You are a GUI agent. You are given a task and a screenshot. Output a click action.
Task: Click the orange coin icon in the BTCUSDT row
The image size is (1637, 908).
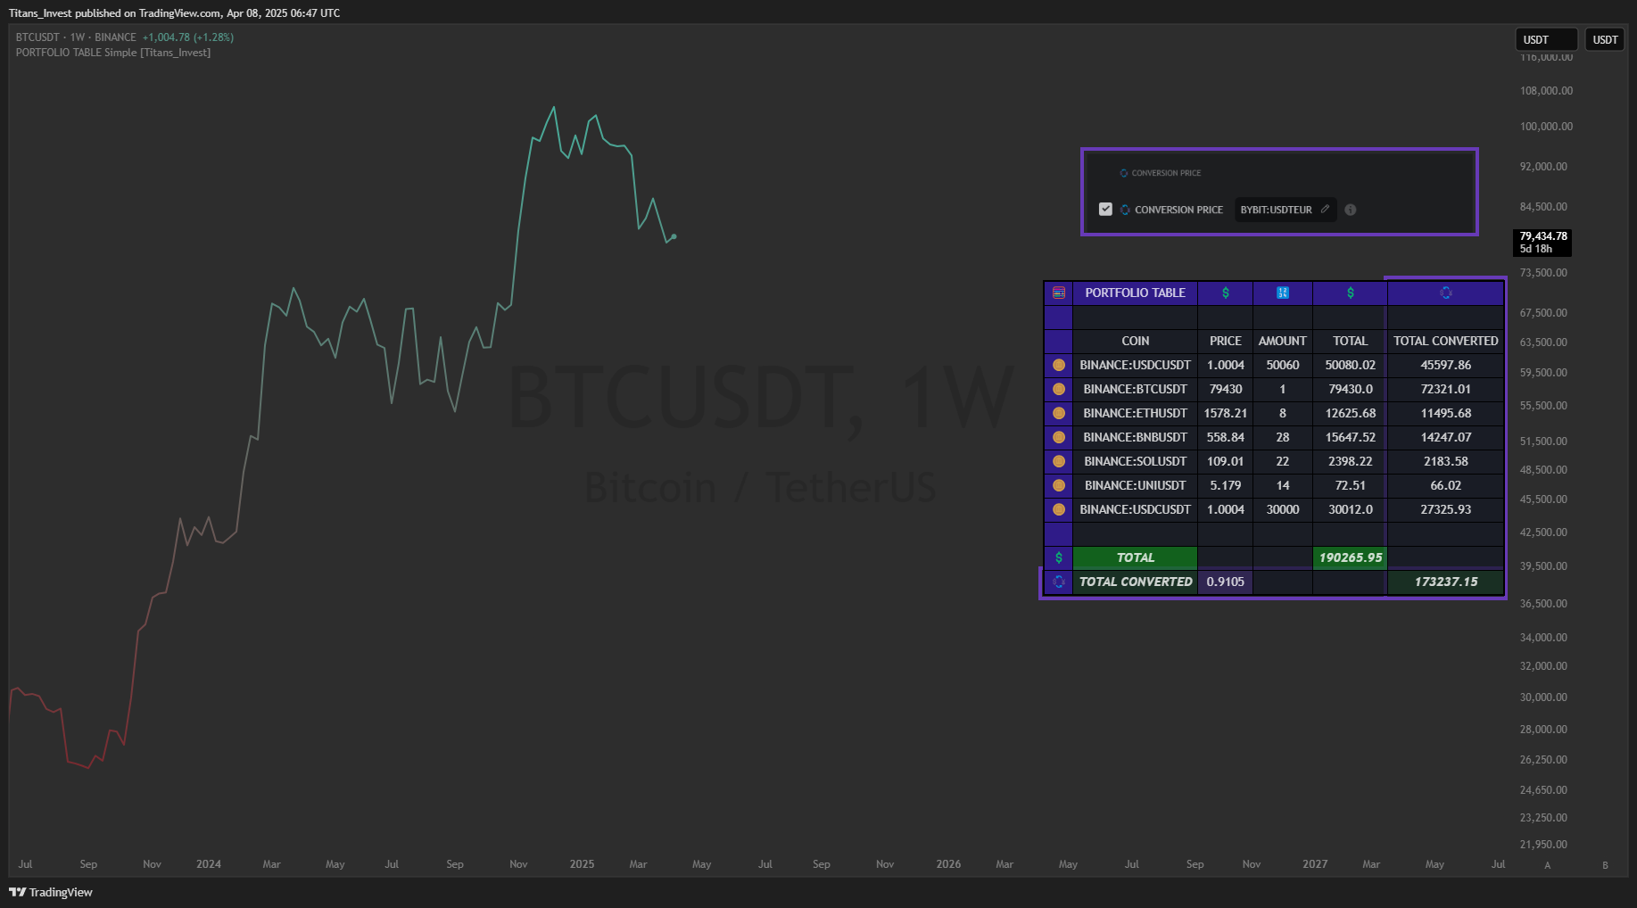click(x=1059, y=389)
